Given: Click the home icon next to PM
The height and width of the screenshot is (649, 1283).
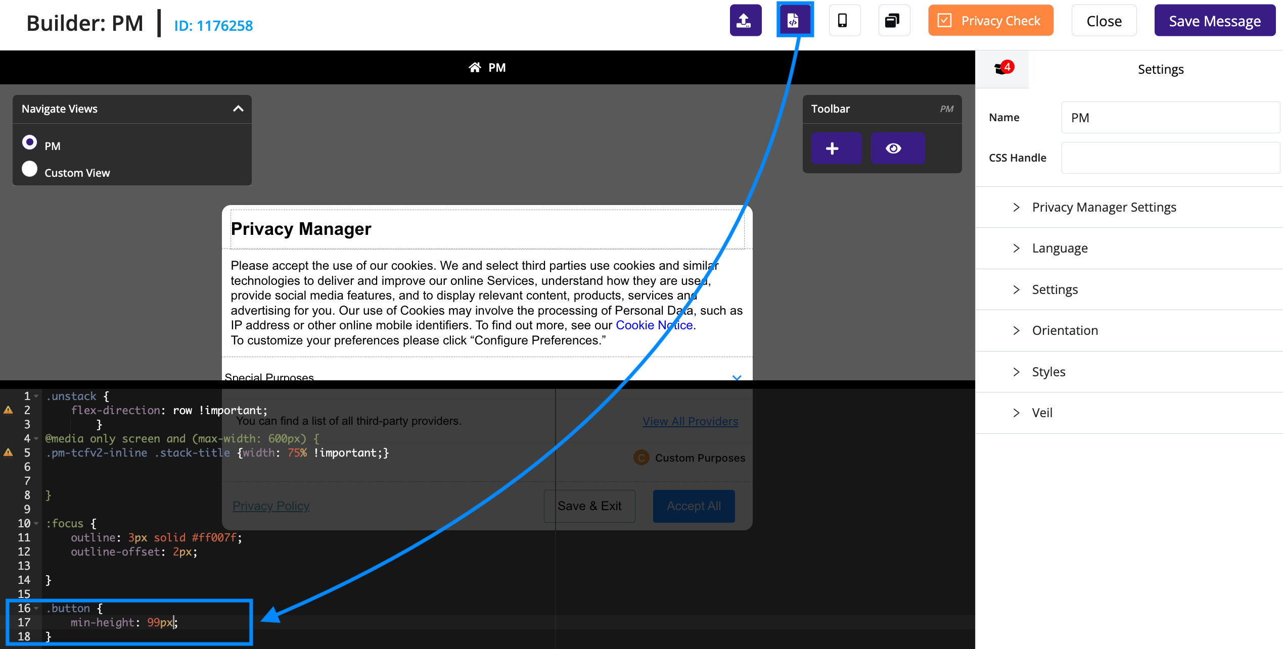Looking at the screenshot, I should [x=474, y=68].
